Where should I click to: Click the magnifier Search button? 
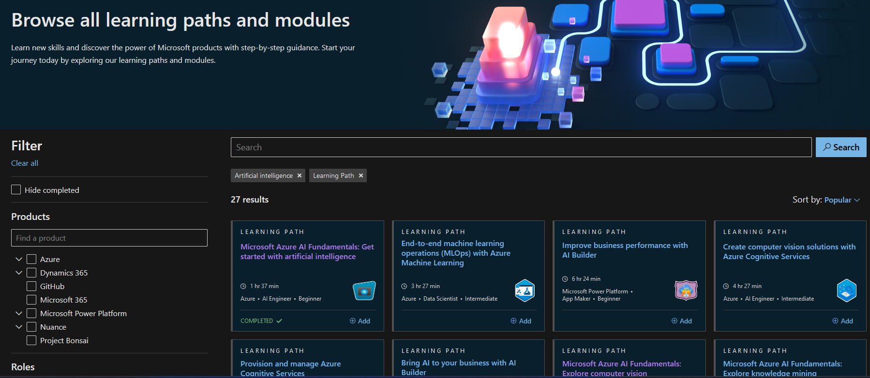(841, 147)
